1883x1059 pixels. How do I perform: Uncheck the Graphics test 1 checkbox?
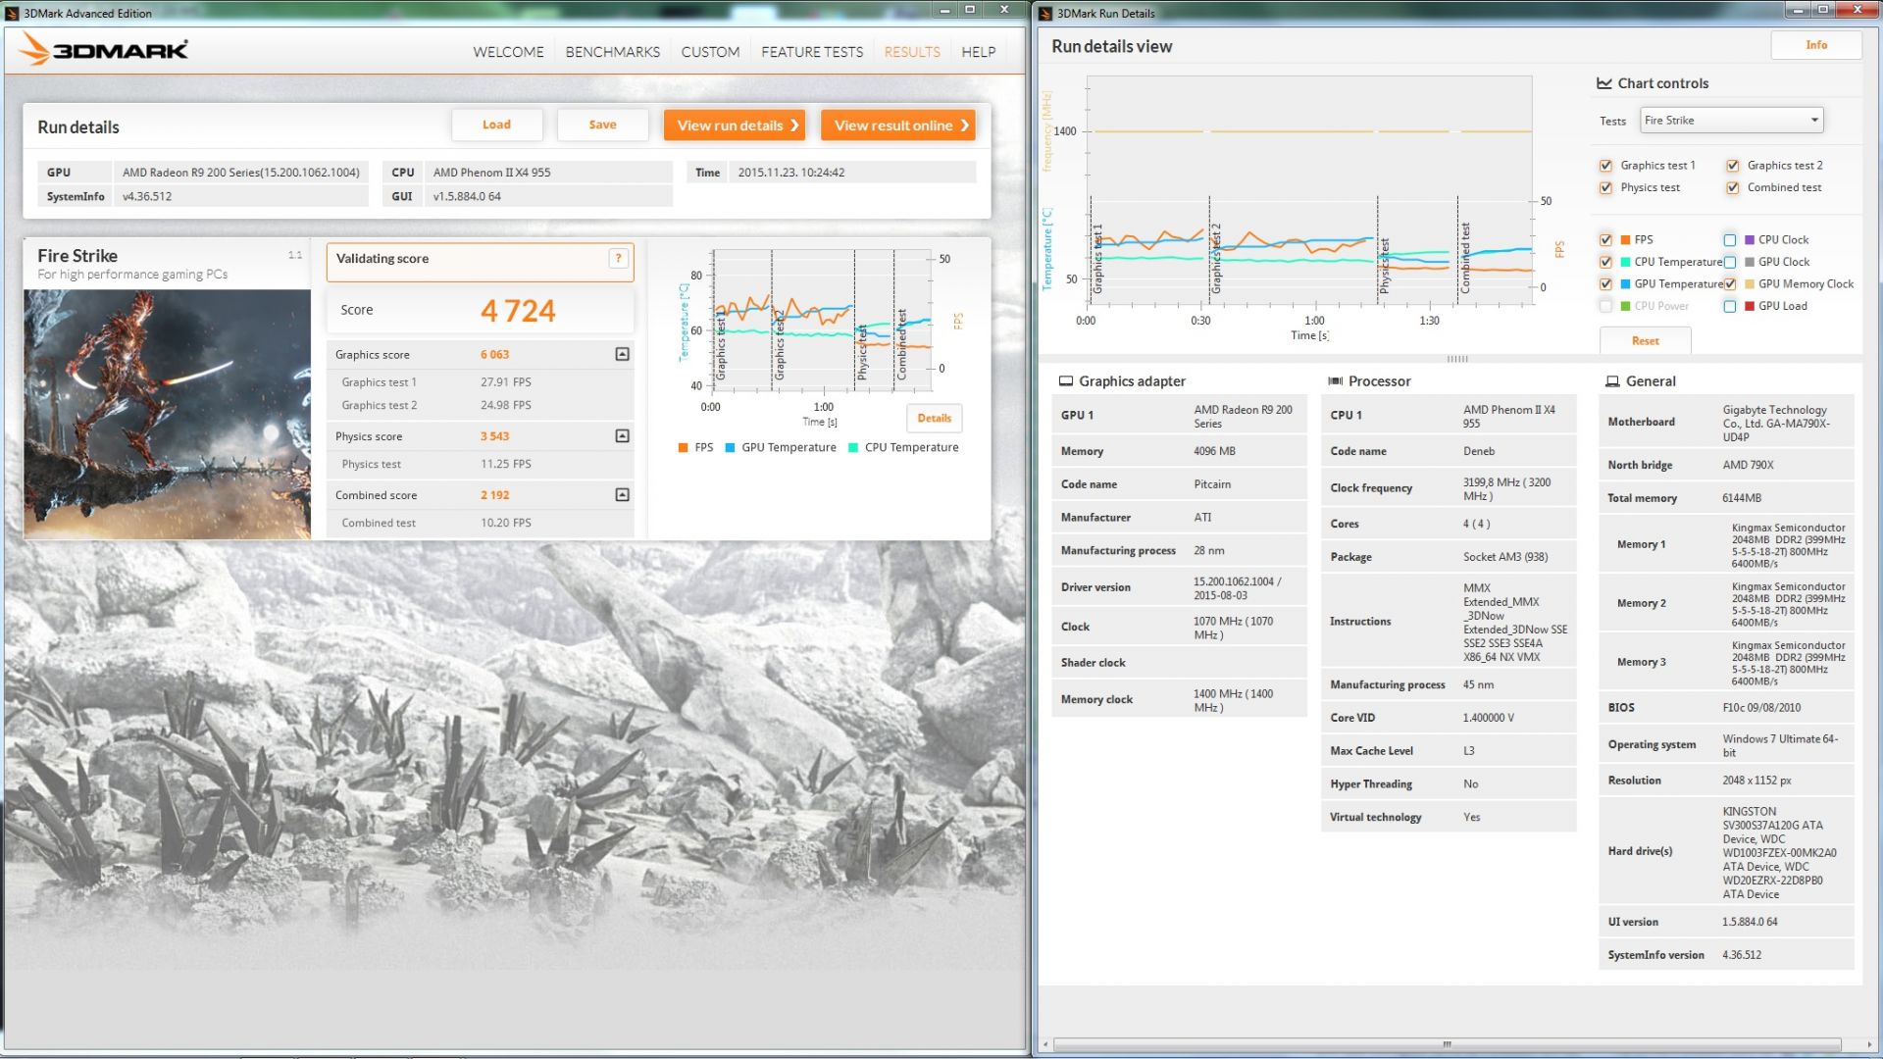coord(1605,166)
